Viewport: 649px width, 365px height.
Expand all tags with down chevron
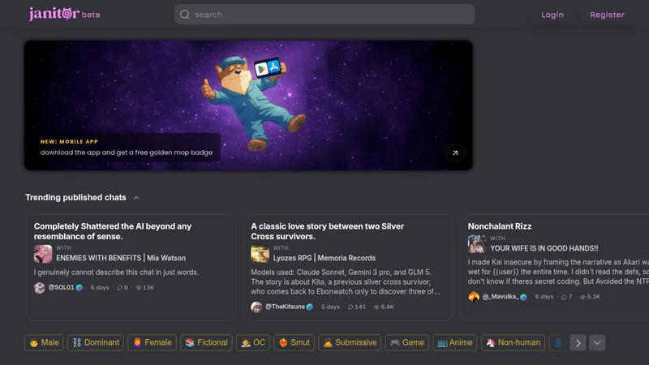point(597,342)
